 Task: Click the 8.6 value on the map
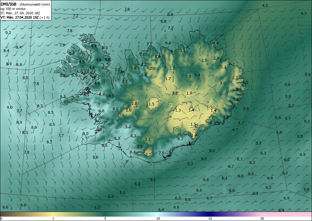[105, 146]
